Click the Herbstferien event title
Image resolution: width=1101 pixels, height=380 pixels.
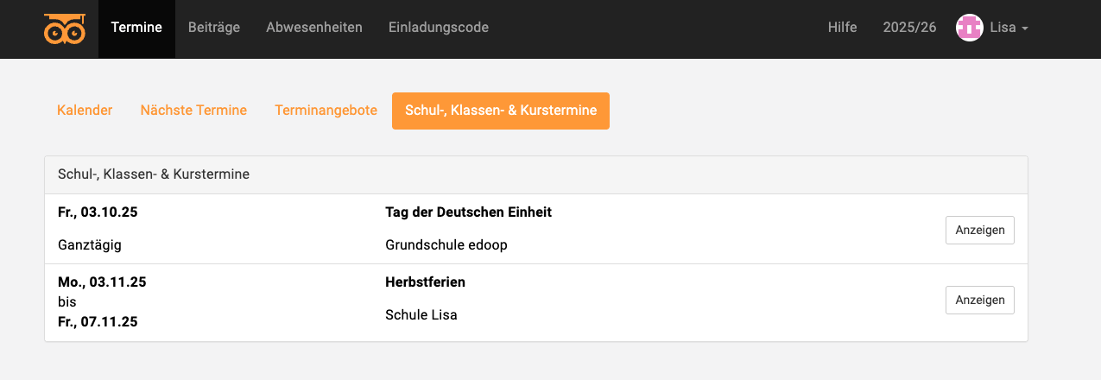pyautogui.click(x=425, y=282)
